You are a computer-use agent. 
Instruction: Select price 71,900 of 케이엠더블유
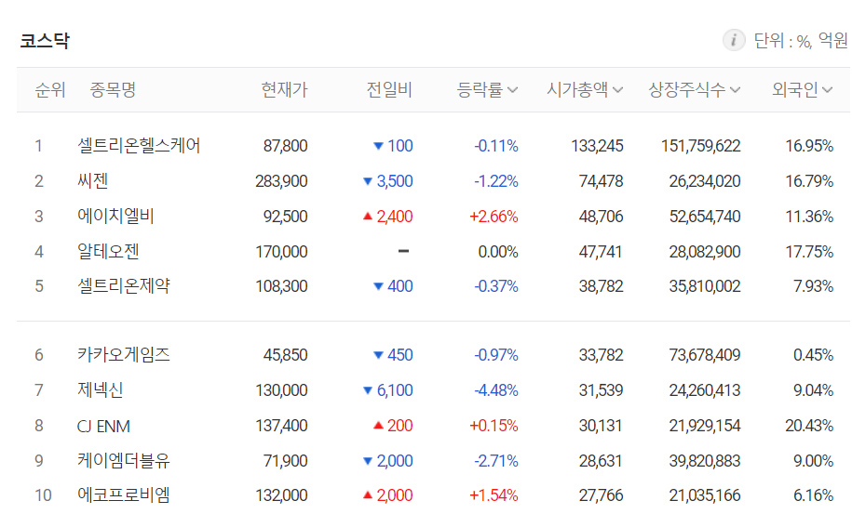click(x=285, y=461)
